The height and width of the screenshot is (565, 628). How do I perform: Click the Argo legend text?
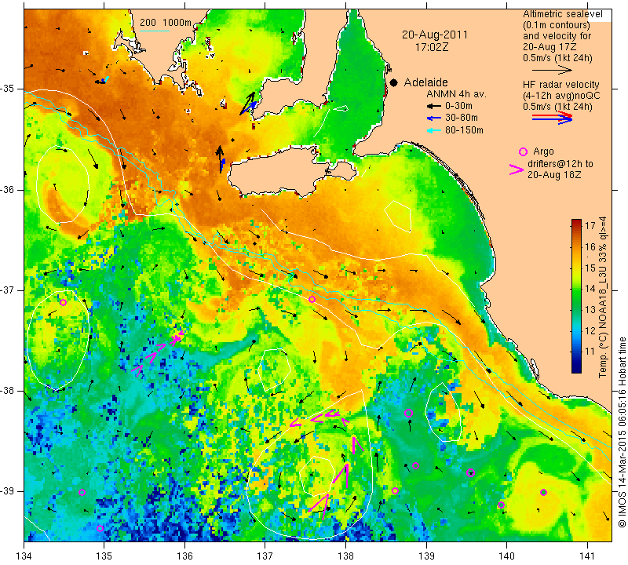click(x=543, y=151)
